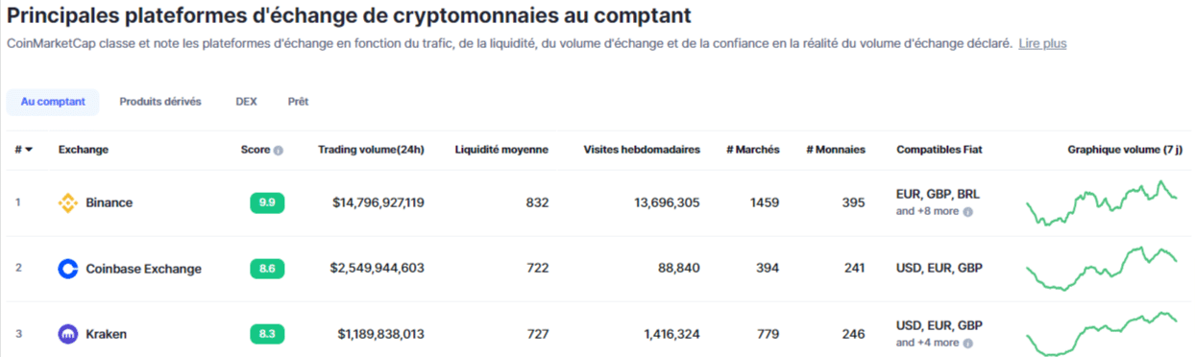Click the Kraken logo icon

pyautogui.click(x=67, y=334)
